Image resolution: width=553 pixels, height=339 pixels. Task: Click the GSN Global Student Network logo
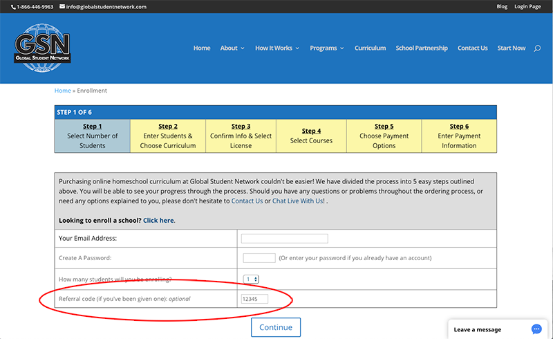[x=42, y=48]
